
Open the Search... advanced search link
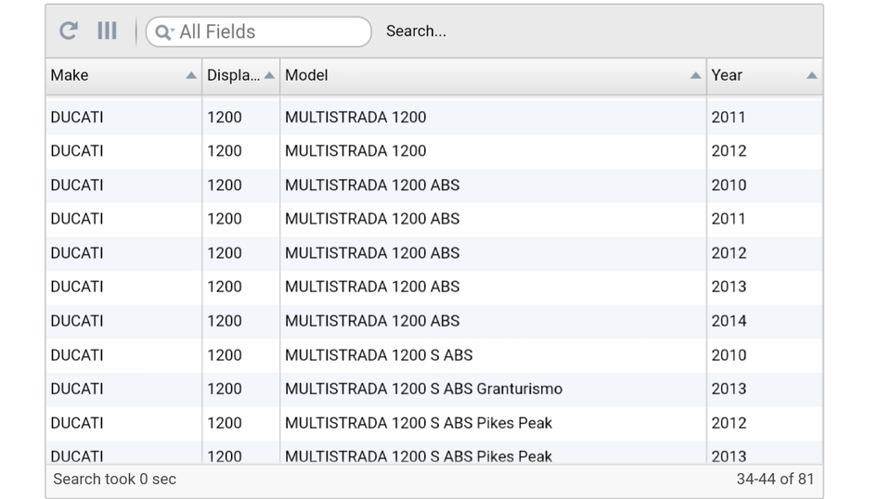tap(416, 31)
